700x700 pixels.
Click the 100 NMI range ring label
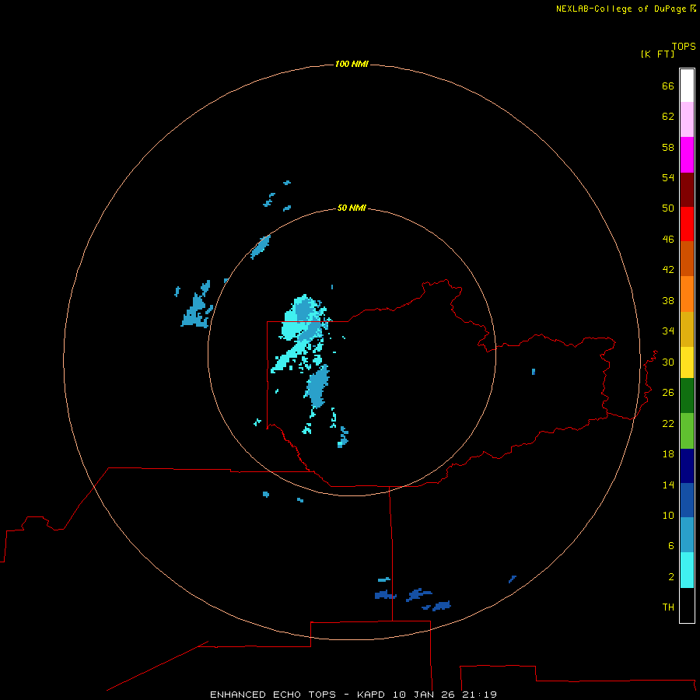[352, 65]
